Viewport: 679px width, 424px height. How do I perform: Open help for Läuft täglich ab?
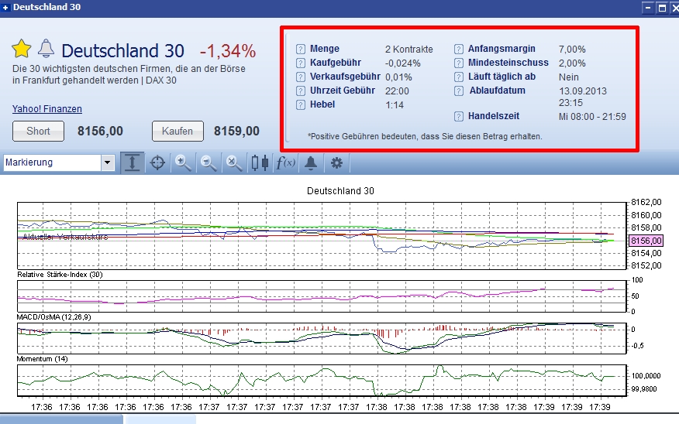tap(459, 77)
